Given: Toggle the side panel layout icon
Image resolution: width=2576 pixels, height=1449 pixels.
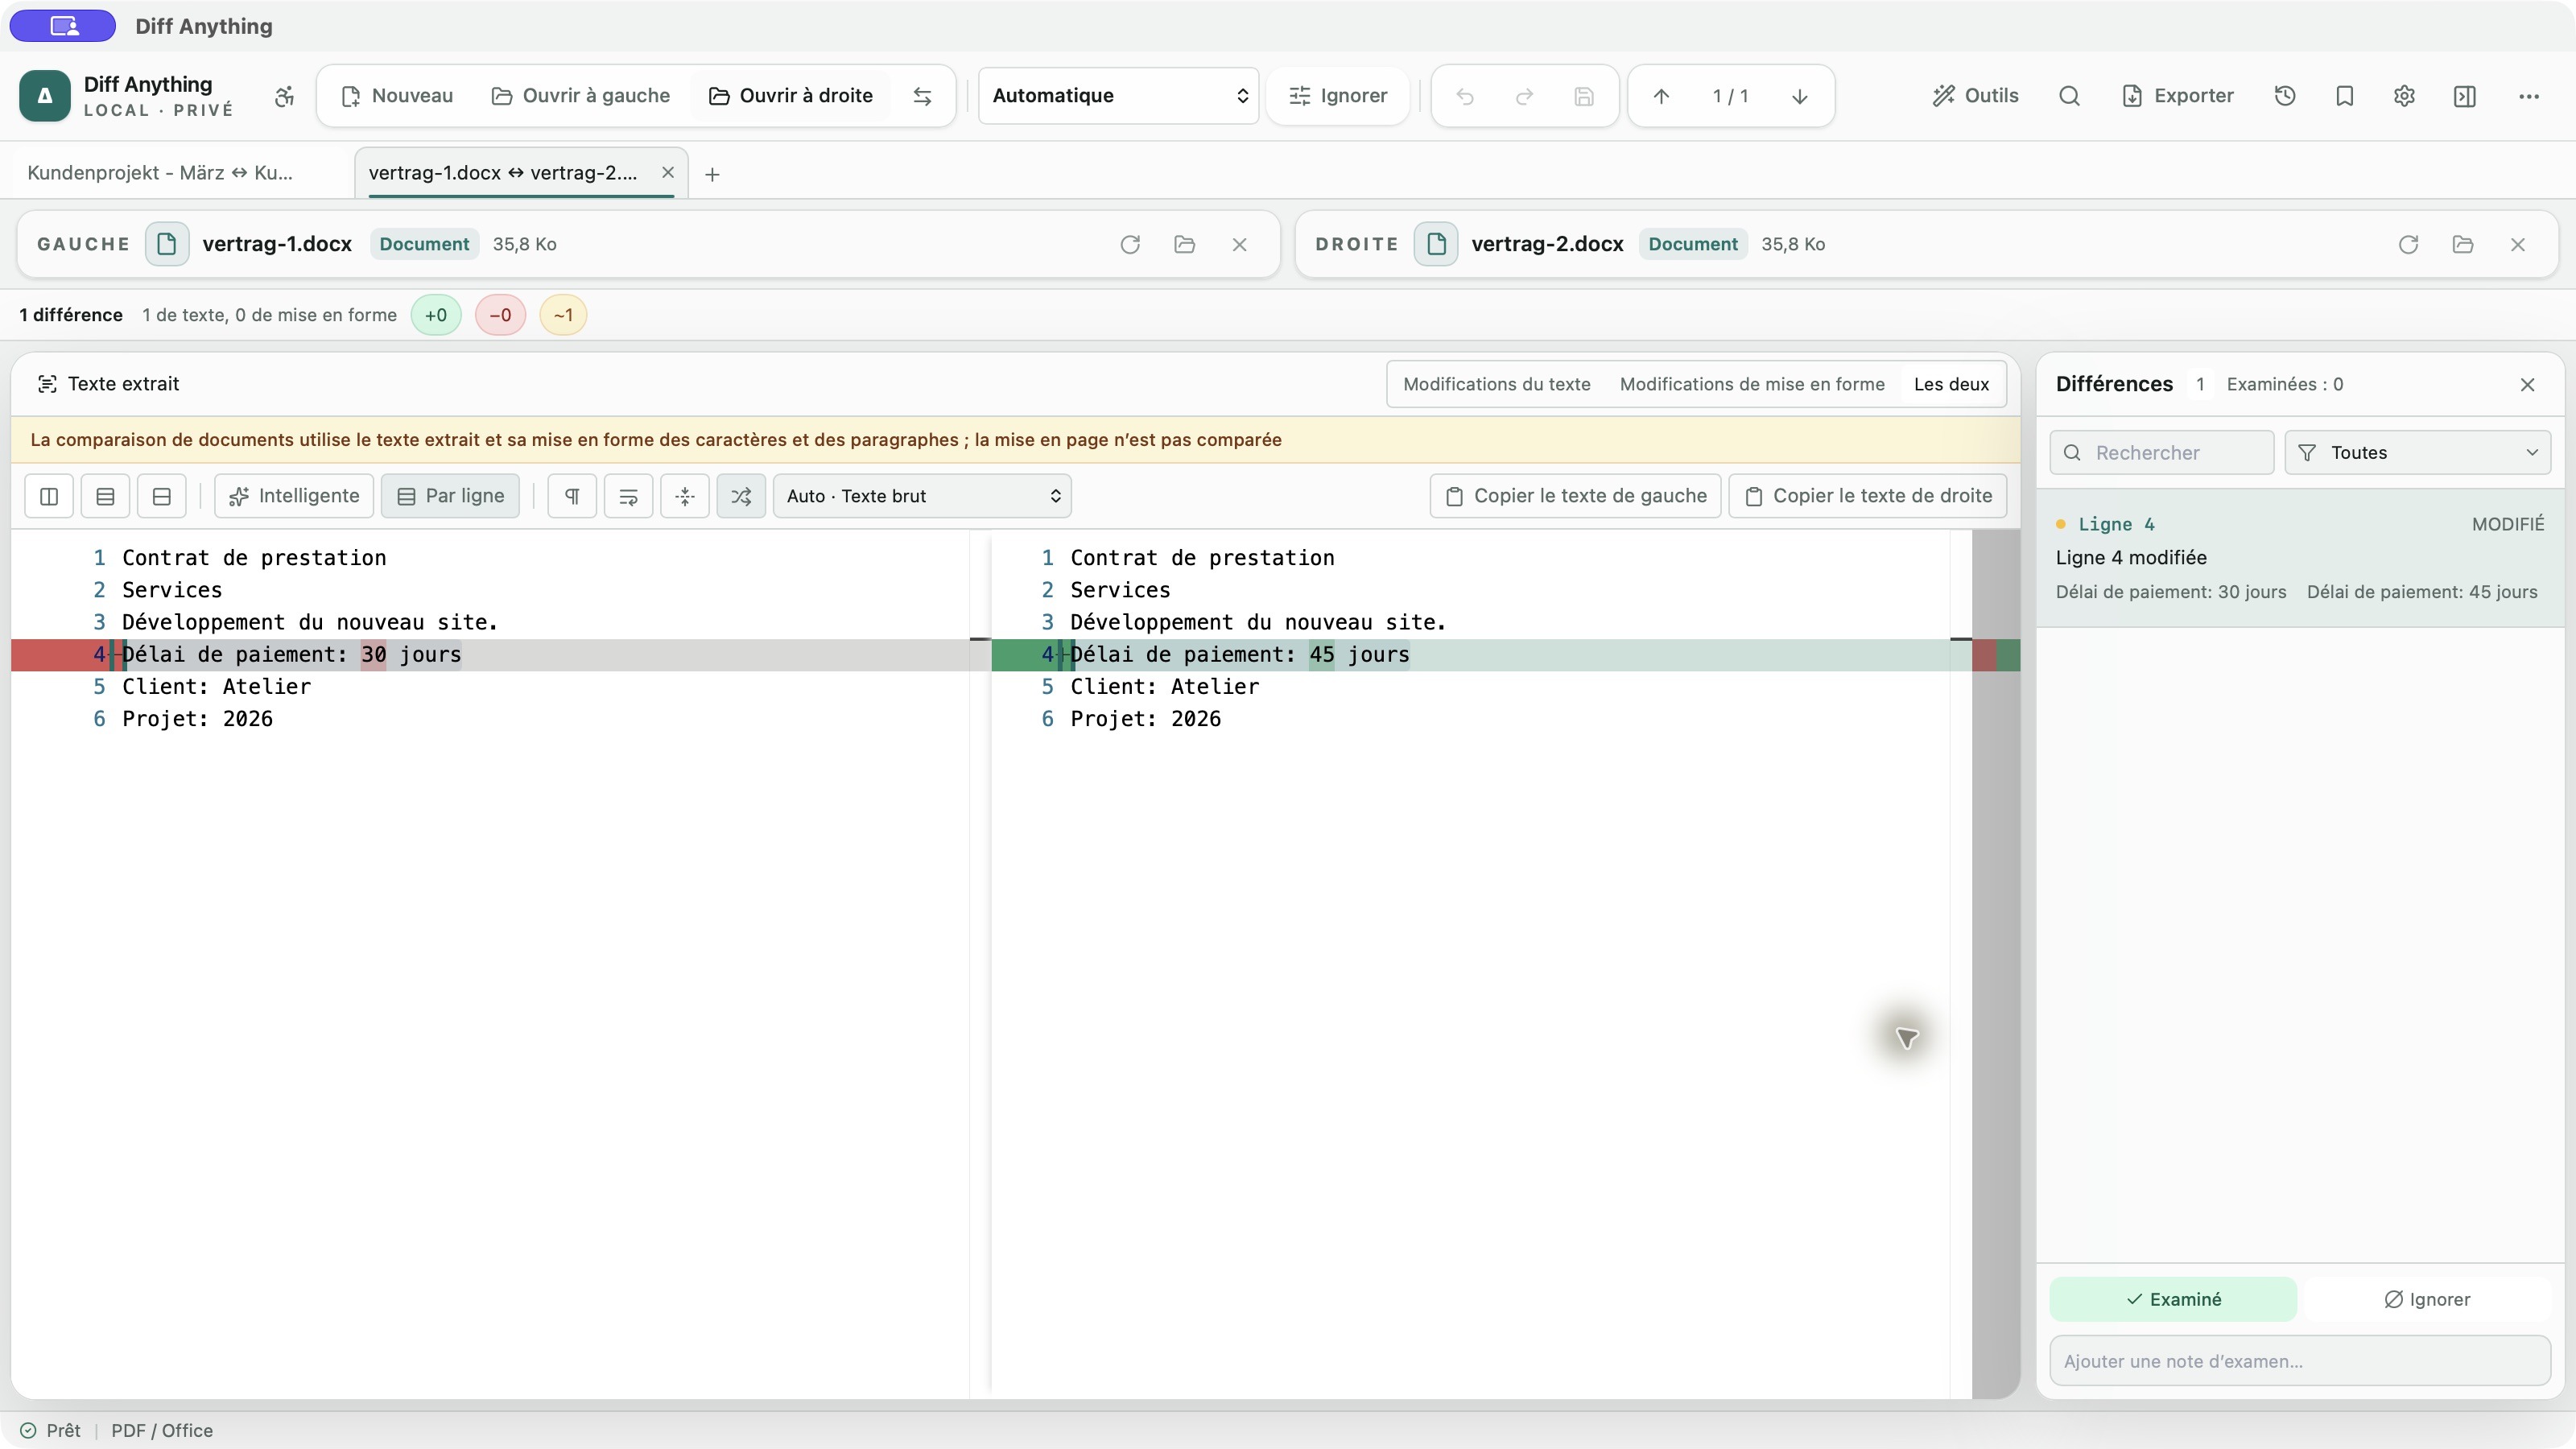Looking at the screenshot, I should point(2465,96).
